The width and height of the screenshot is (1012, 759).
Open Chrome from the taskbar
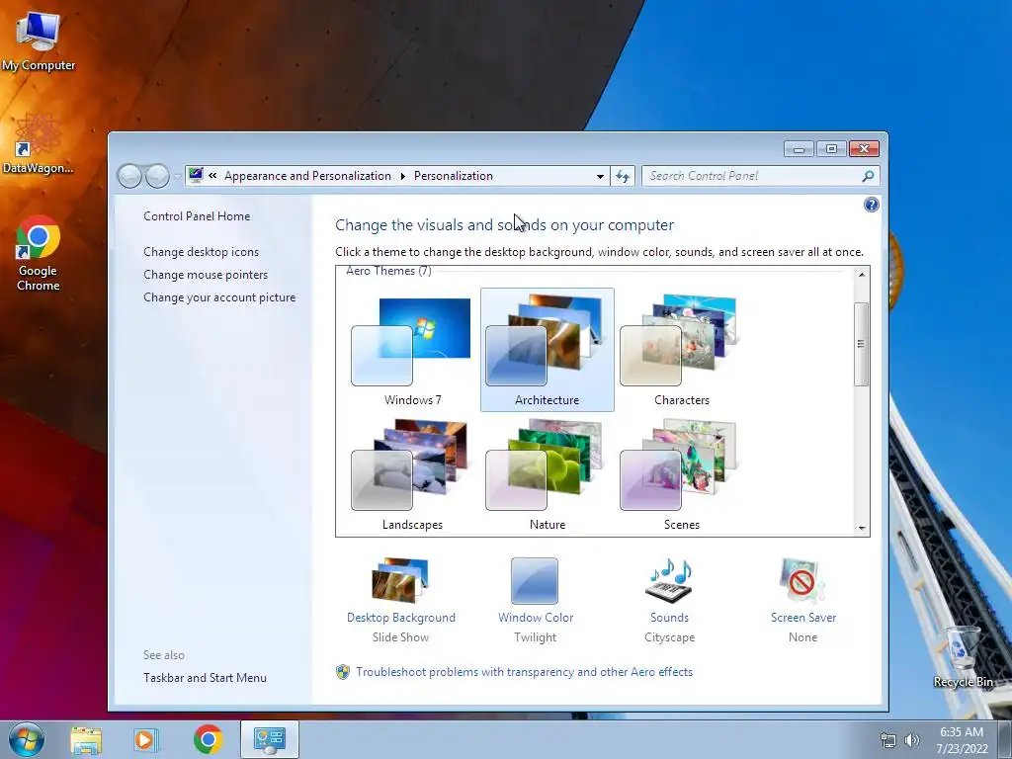pyautogui.click(x=208, y=739)
